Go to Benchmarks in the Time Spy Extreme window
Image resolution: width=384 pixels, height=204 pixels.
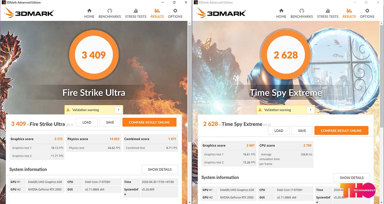302,13
